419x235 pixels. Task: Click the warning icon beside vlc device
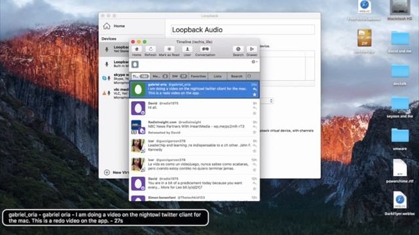coord(104,93)
